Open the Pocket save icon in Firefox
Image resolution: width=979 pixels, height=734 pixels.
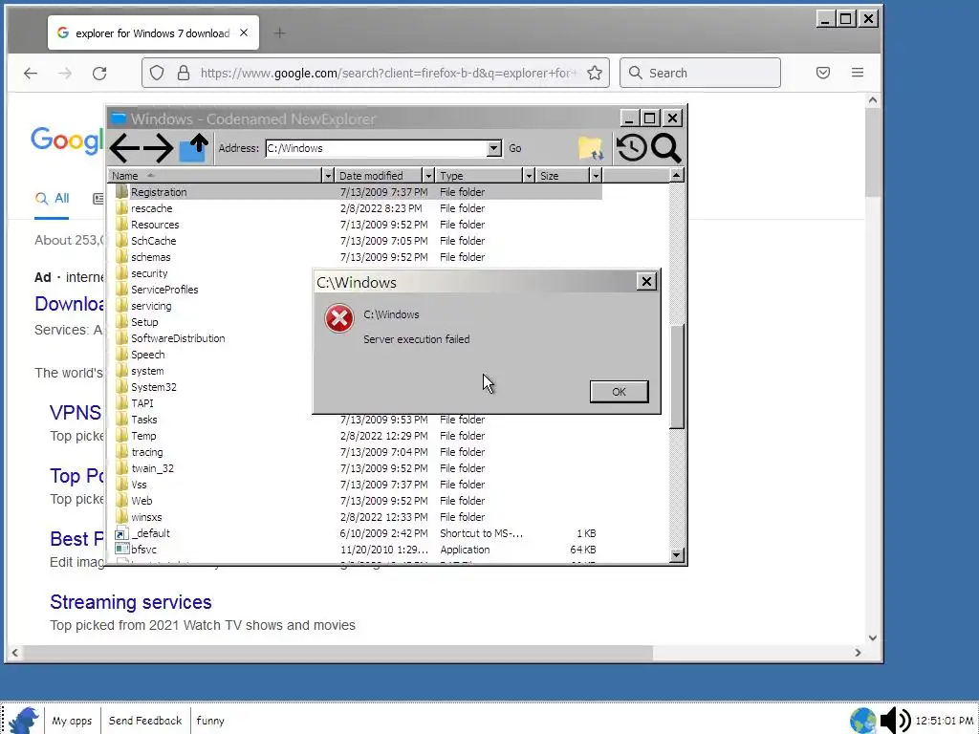(x=823, y=73)
